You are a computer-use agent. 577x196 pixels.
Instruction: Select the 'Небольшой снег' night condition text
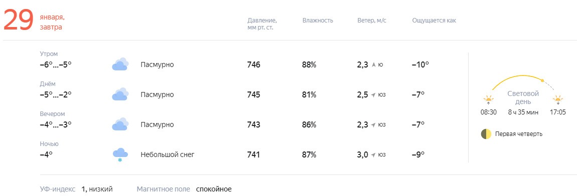(x=168, y=154)
